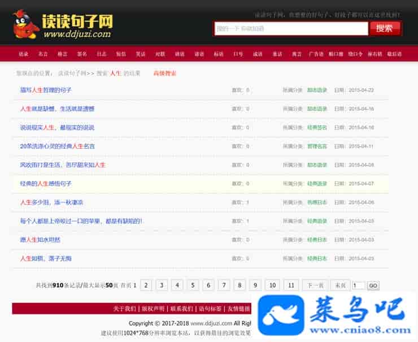Screen dimensions: 418x342
Task: Go to results page 4
Action: [x=177, y=285]
